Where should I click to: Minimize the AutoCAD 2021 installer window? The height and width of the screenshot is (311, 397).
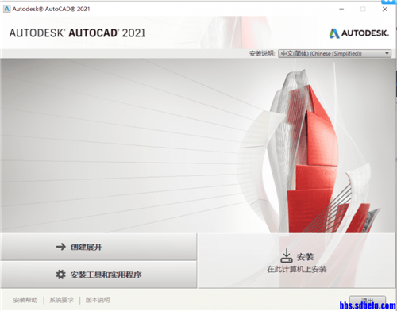(x=341, y=10)
